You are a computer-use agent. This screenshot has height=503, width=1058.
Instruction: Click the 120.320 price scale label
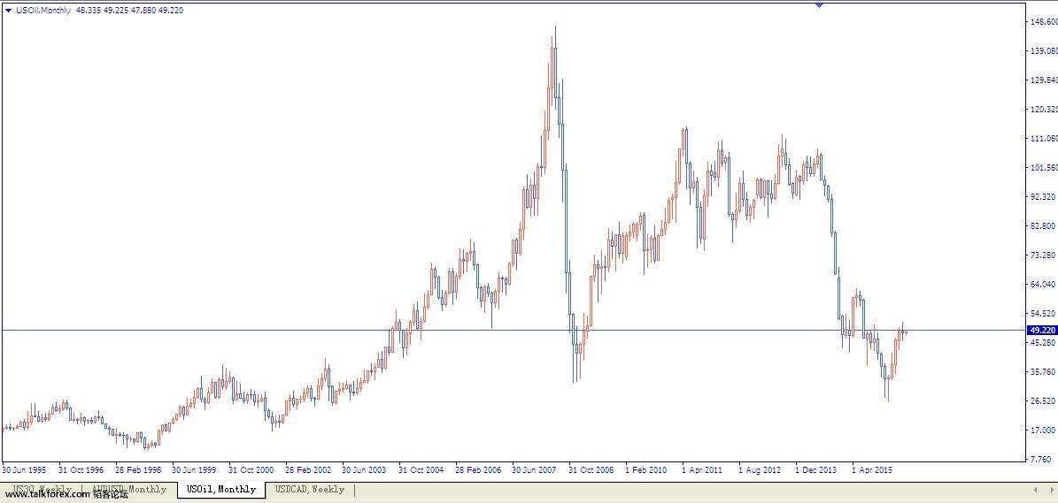pos(1043,109)
